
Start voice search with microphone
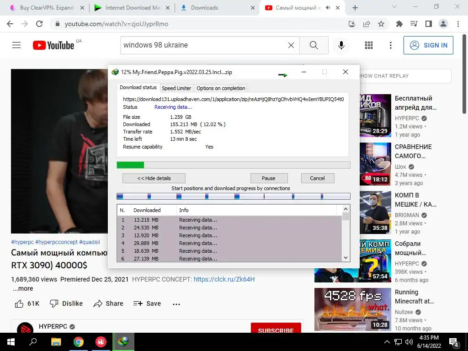click(x=341, y=45)
